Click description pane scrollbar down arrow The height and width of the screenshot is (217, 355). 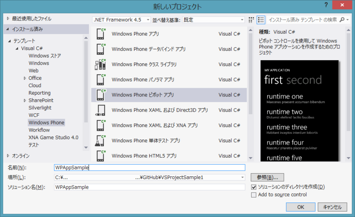[348, 158]
